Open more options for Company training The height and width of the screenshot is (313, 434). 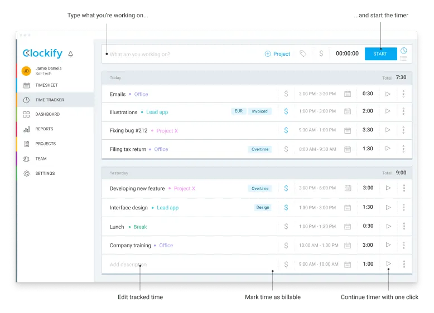click(404, 245)
